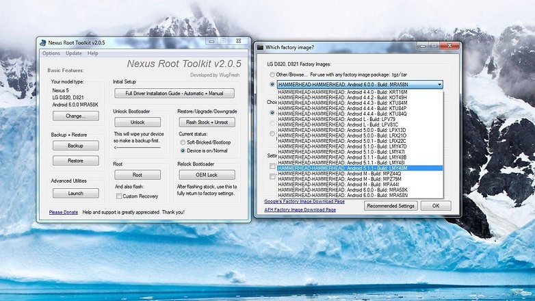
Task: Enable the Custom Recovery checkbox
Action: [119, 196]
